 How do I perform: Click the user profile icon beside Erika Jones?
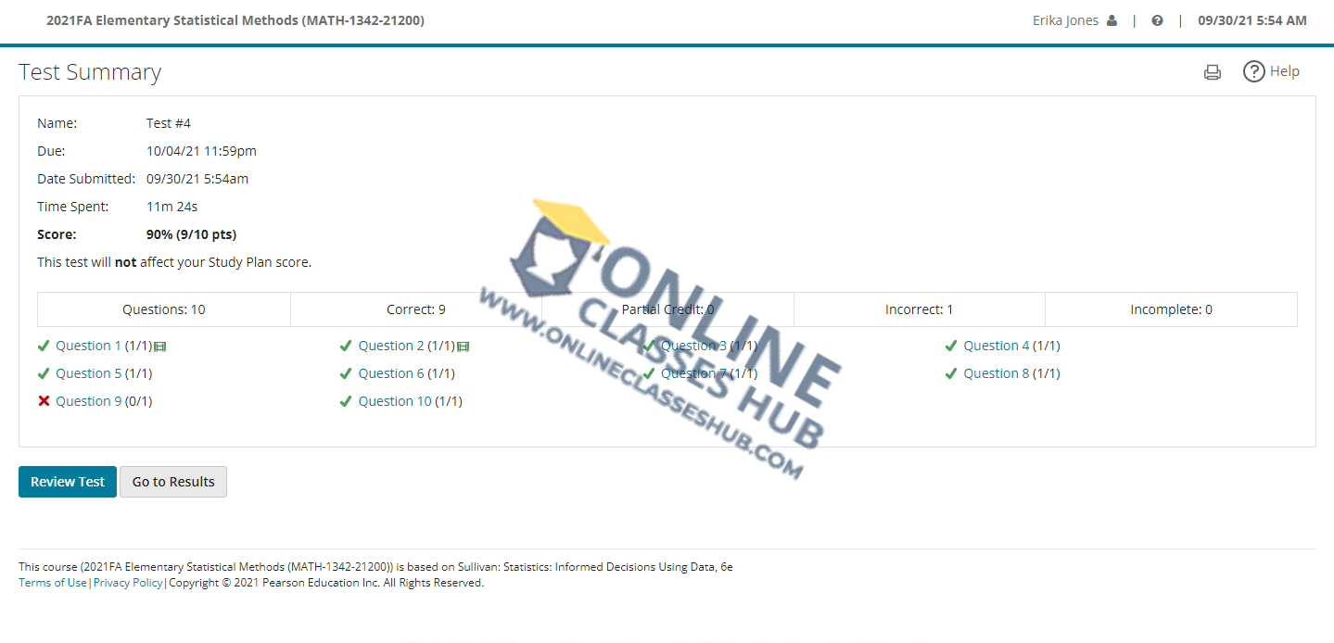pyautogui.click(x=1112, y=20)
